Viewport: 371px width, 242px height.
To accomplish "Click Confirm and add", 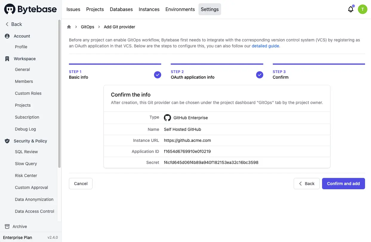I will click(x=343, y=184).
